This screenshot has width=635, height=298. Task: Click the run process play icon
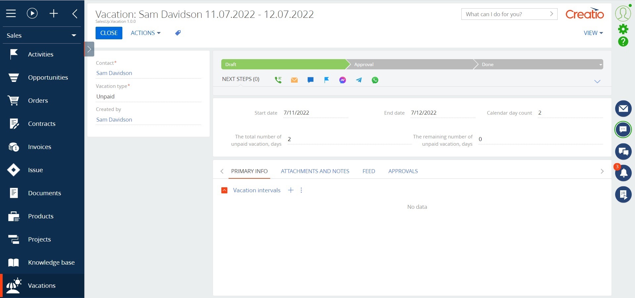click(32, 14)
